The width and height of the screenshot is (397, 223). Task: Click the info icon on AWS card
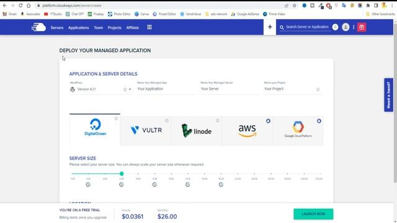(x=268, y=121)
